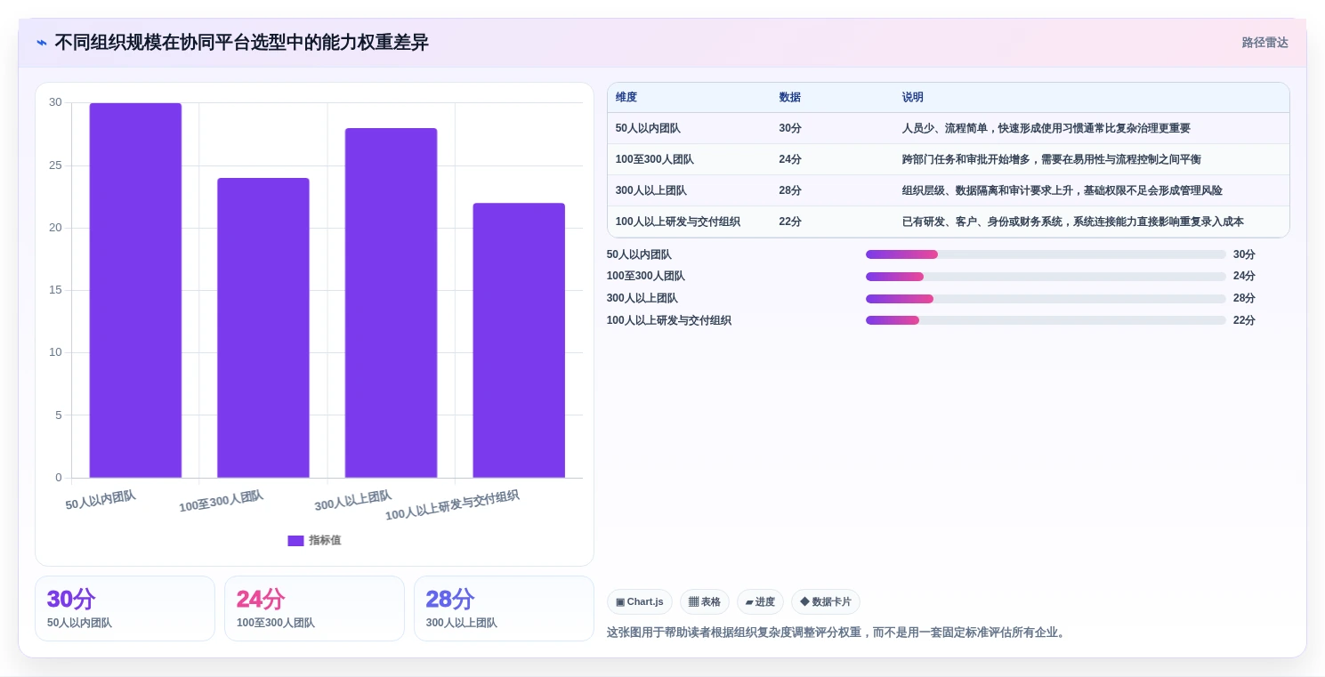Screen dimensions: 1325x677
Task: Click the 24分 value in table
Action: [x=790, y=159]
